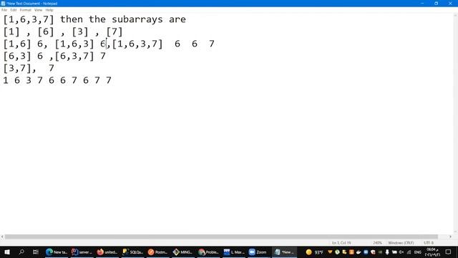
Task: Open the notification center icon
Action: point(449,252)
